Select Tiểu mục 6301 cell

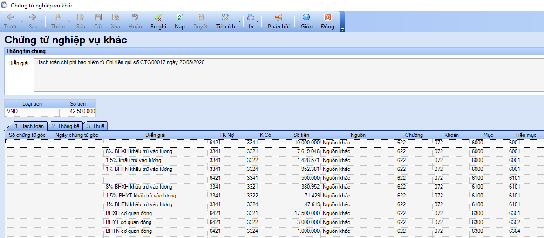point(526,213)
